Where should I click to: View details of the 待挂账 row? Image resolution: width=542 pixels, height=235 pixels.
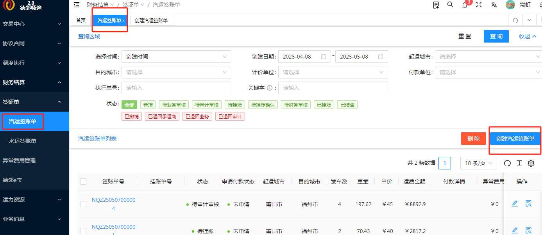[529, 230]
